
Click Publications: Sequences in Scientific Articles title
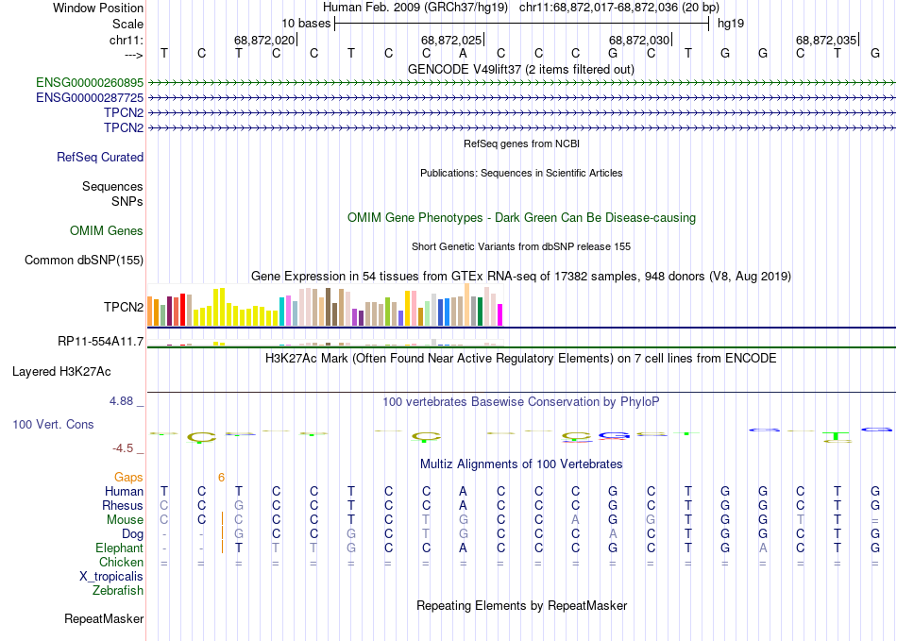point(521,173)
